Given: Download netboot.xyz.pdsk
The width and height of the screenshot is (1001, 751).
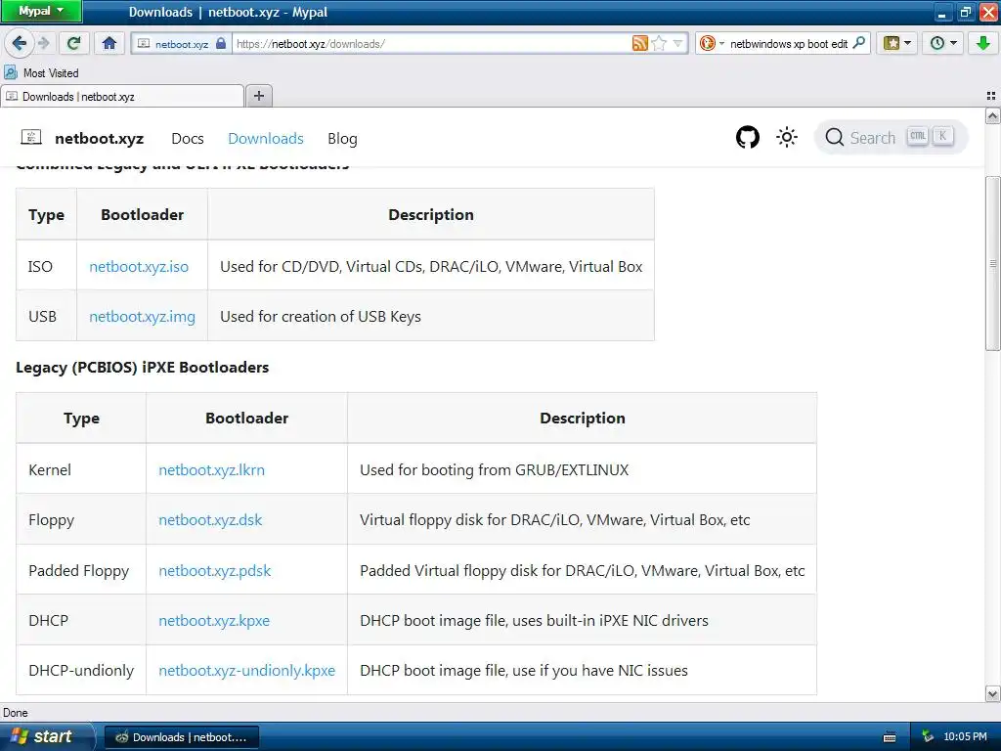Looking at the screenshot, I should [214, 570].
